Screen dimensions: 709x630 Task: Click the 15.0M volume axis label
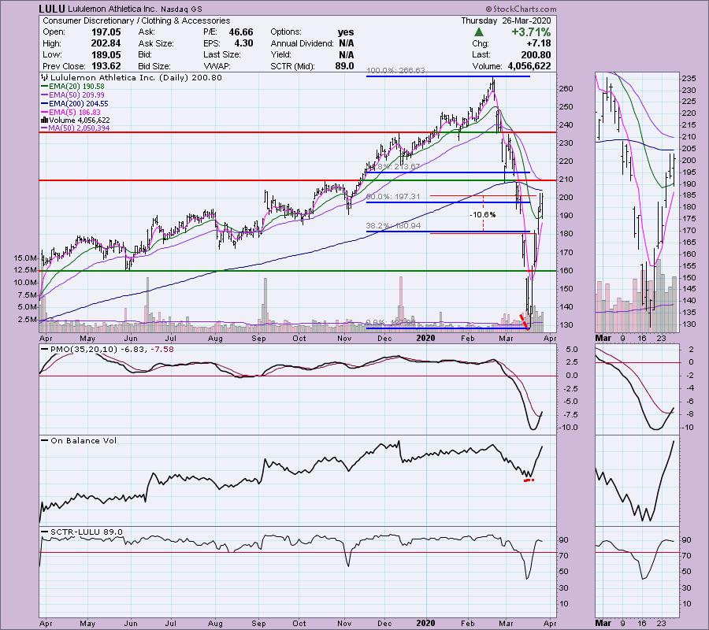pos(25,258)
